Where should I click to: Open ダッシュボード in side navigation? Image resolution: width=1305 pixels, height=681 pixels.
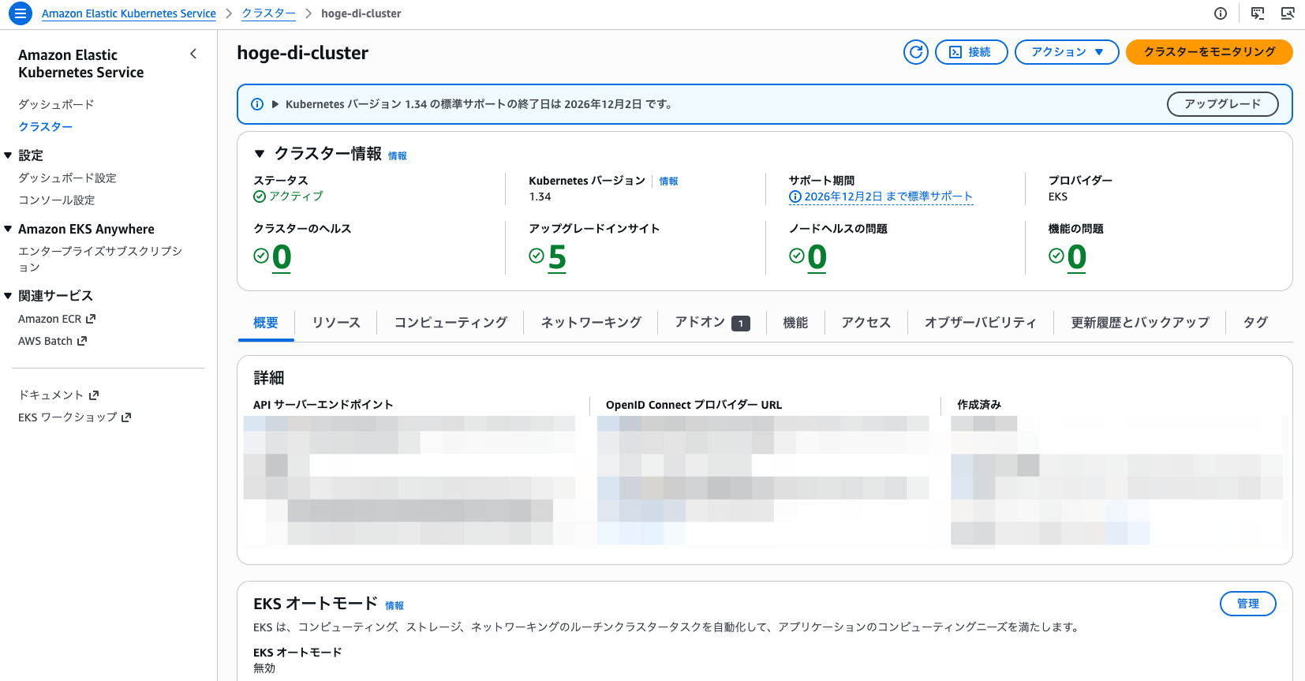[56, 104]
